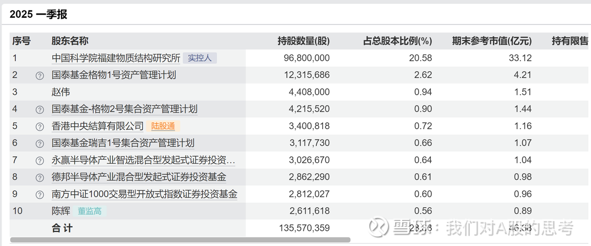The width and height of the screenshot is (591, 246).
Task: Click percentage value 0.64
Action: [423, 160]
